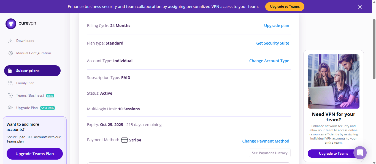
Task: Click the team photo in promo card
Action: click(x=334, y=81)
